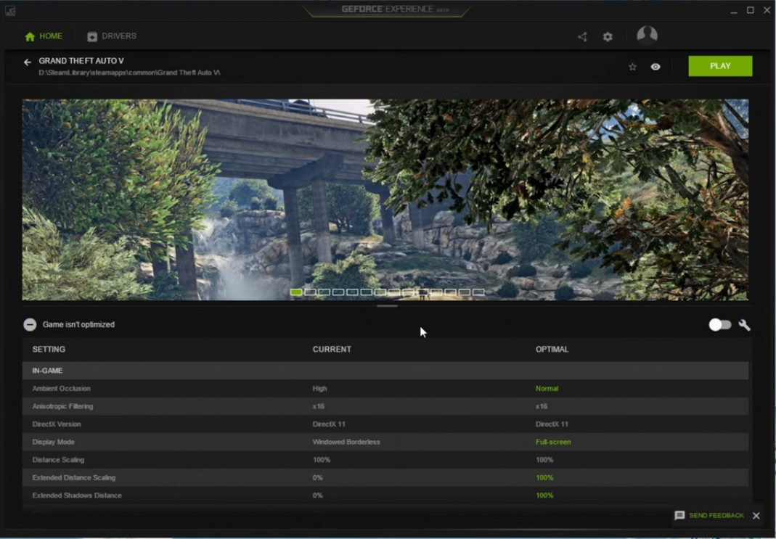Open custom settings wrench icon
Screen dimensions: 776x539
[744, 325]
